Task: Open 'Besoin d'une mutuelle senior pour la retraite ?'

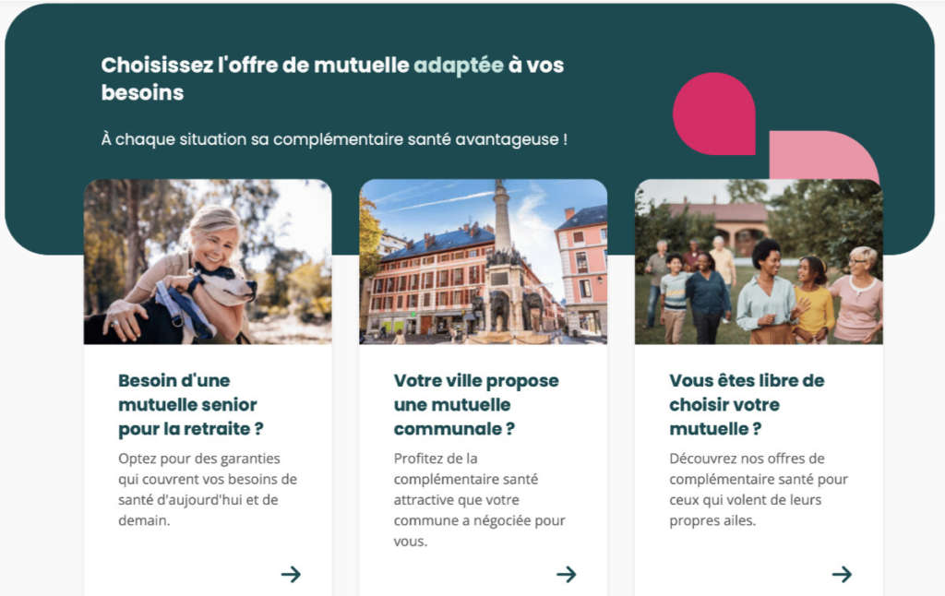Action: (x=191, y=404)
